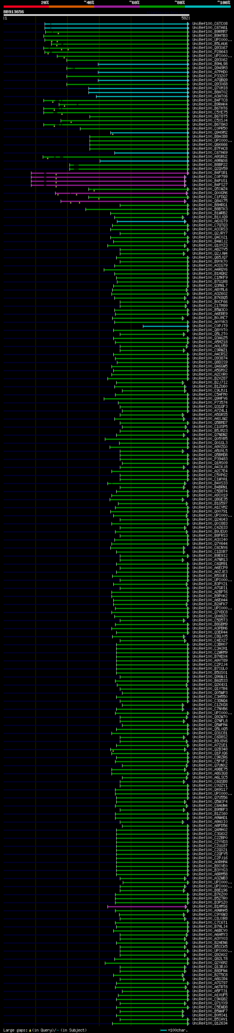Select label UniRef100_C0PJT9
Image resolution: width=234 pixels, height=1033 pixels.
click(x=210, y=326)
